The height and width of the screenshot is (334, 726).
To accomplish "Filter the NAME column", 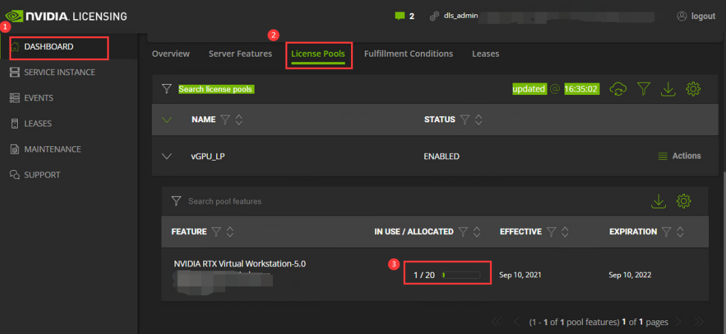I will [x=225, y=120].
